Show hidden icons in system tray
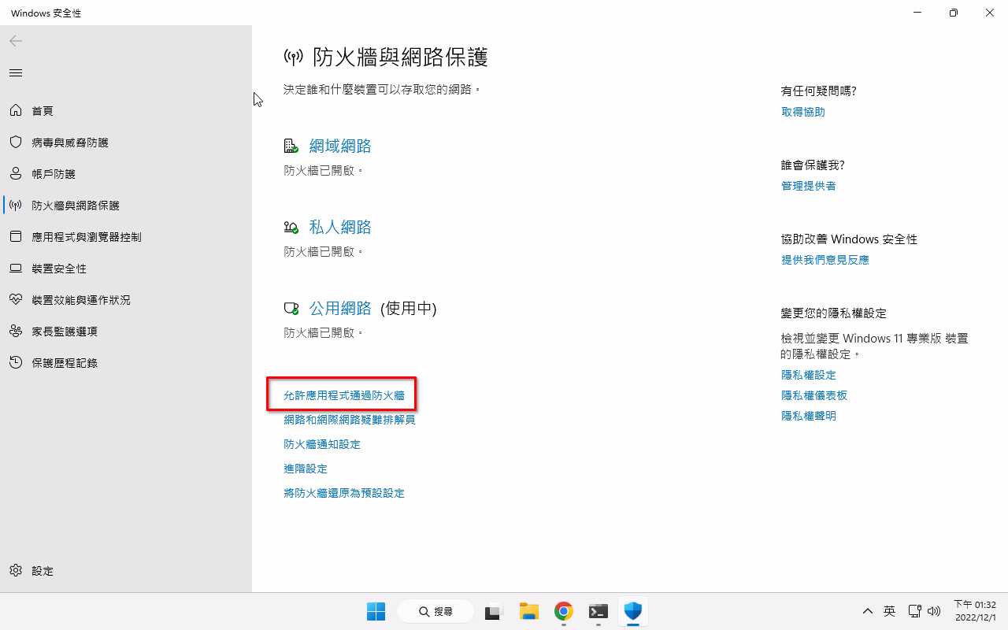Image resolution: width=1008 pixels, height=630 pixels. 867,611
